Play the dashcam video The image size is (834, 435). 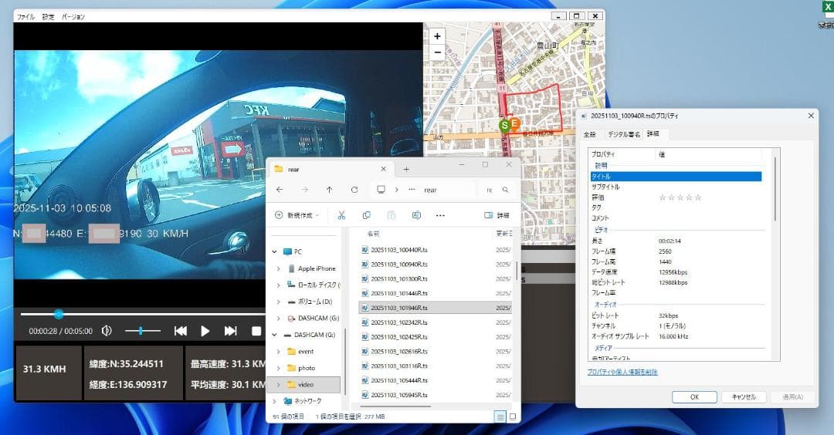[x=205, y=331]
